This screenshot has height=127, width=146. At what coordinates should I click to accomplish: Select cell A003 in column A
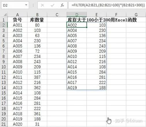17,36
